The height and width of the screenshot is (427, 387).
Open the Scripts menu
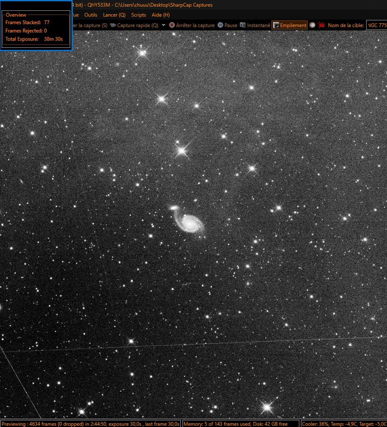138,15
